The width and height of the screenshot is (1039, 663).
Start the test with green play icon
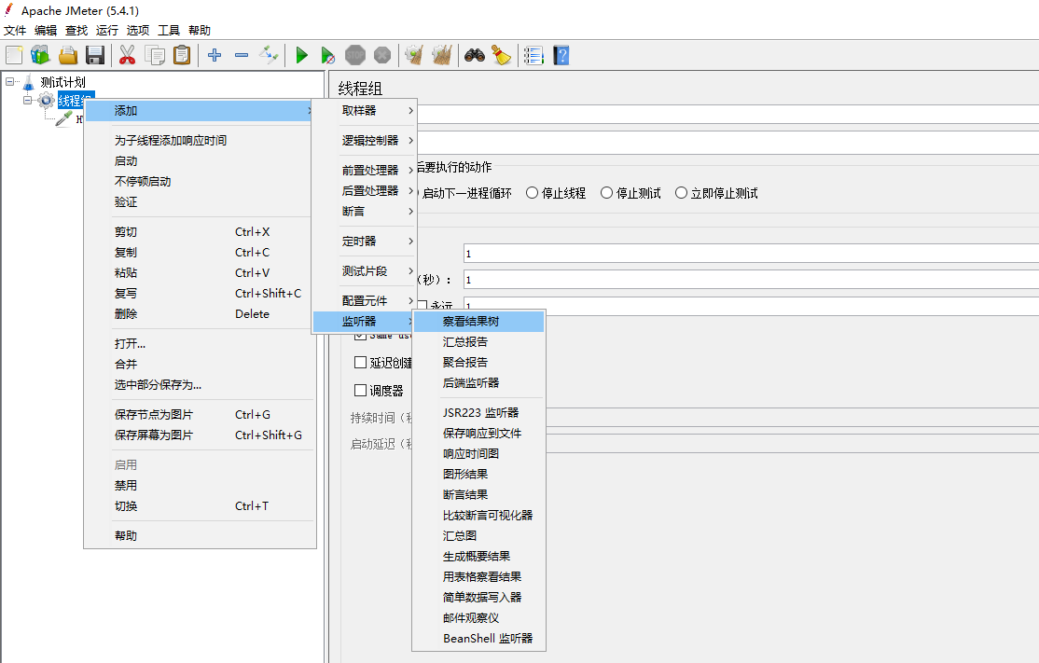[301, 55]
